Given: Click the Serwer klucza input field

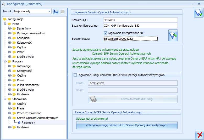Looking at the screenshot, I should [x=131, y=39].
